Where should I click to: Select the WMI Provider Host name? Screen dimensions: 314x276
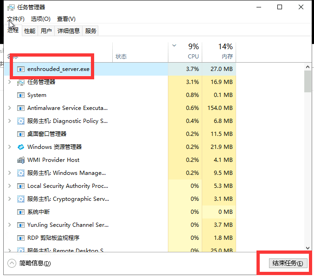tap(53, 160)
